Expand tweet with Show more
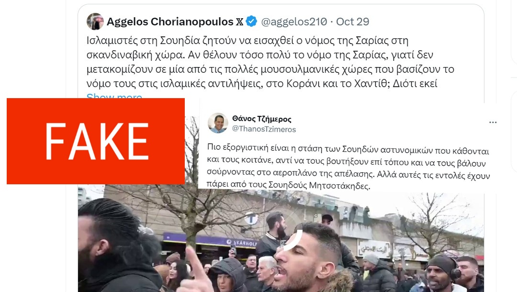The width and height of the screenshot is (517, 292). pyautogui.click(x=114, y=96)
